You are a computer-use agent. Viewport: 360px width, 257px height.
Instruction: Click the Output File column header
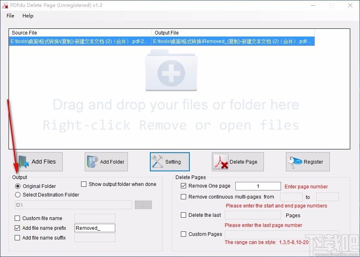coord(233,33)
